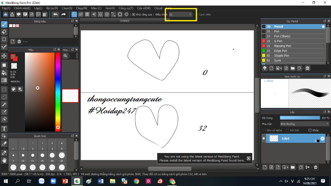The image size is (331, 186).
Task: Enable the Xén bớt checkbox
Action: pyautogui.click(x=287, y=130)
